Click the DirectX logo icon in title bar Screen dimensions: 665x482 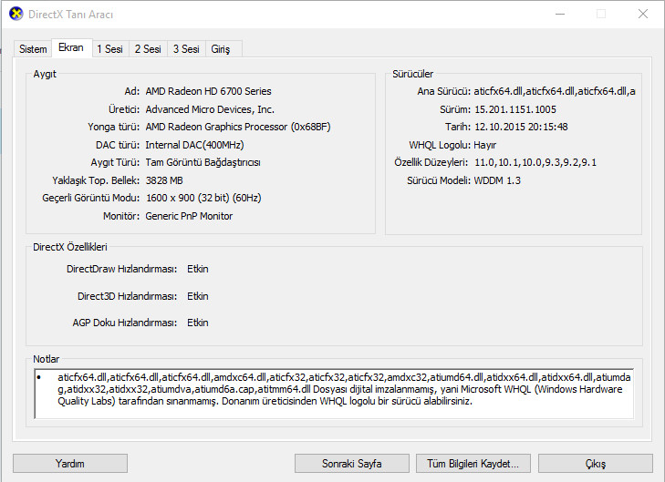click(x=16, y=14)
